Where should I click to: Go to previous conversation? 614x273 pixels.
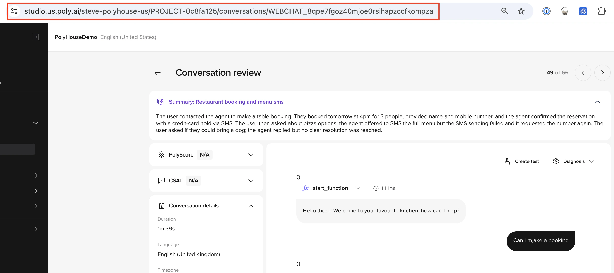click(583, 73)
